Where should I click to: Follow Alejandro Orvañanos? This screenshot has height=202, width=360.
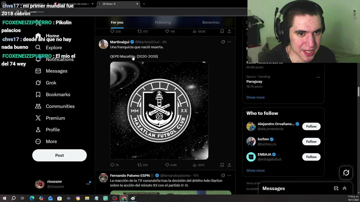tap(311, 127)
